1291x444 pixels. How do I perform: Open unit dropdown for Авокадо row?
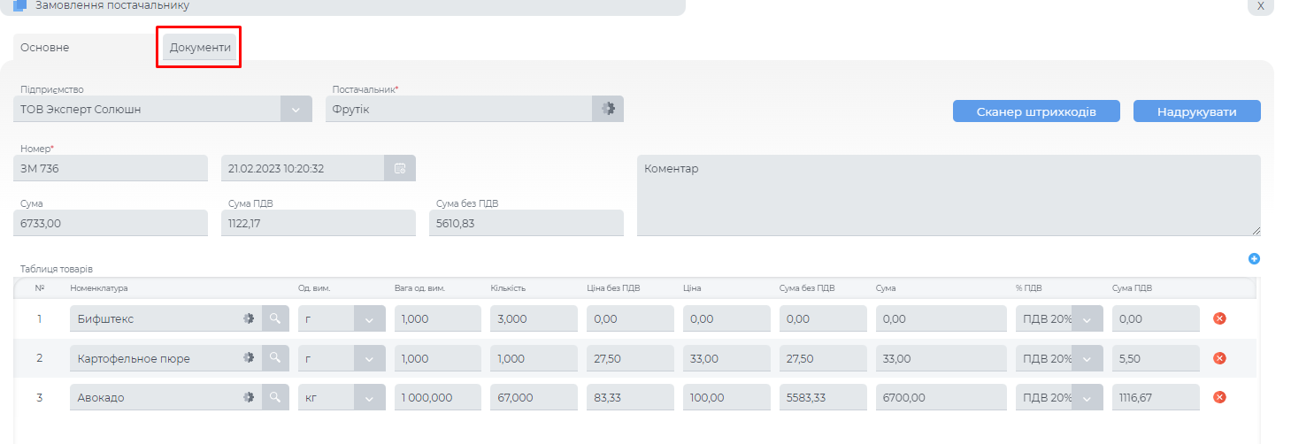coord(369,397)
